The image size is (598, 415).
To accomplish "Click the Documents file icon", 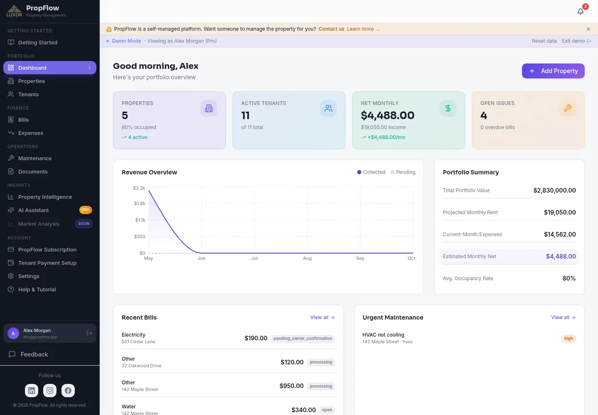I will [11, 172].
